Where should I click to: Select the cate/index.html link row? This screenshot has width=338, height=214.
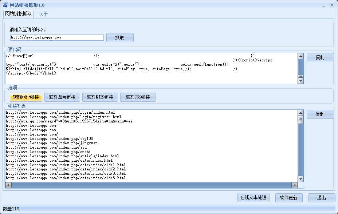click(x=59, y=161)
